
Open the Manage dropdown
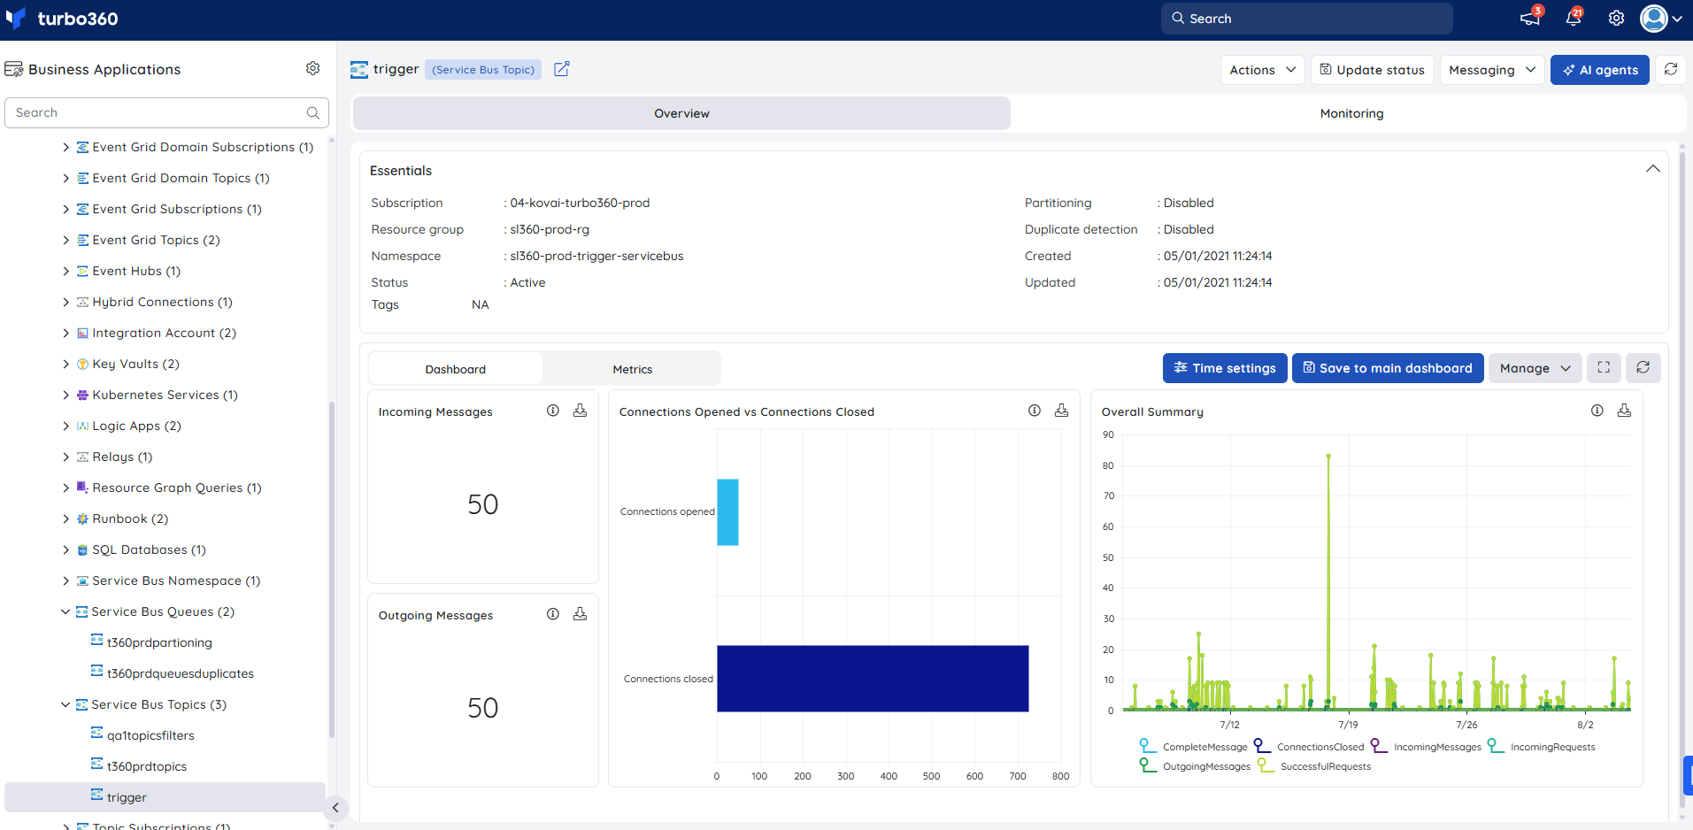coord(1535,368)
